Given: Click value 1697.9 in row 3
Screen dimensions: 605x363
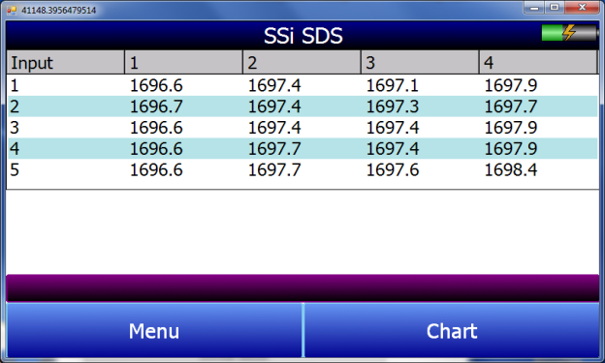Looking at the screenshot, I should click(x=510, y=128).
